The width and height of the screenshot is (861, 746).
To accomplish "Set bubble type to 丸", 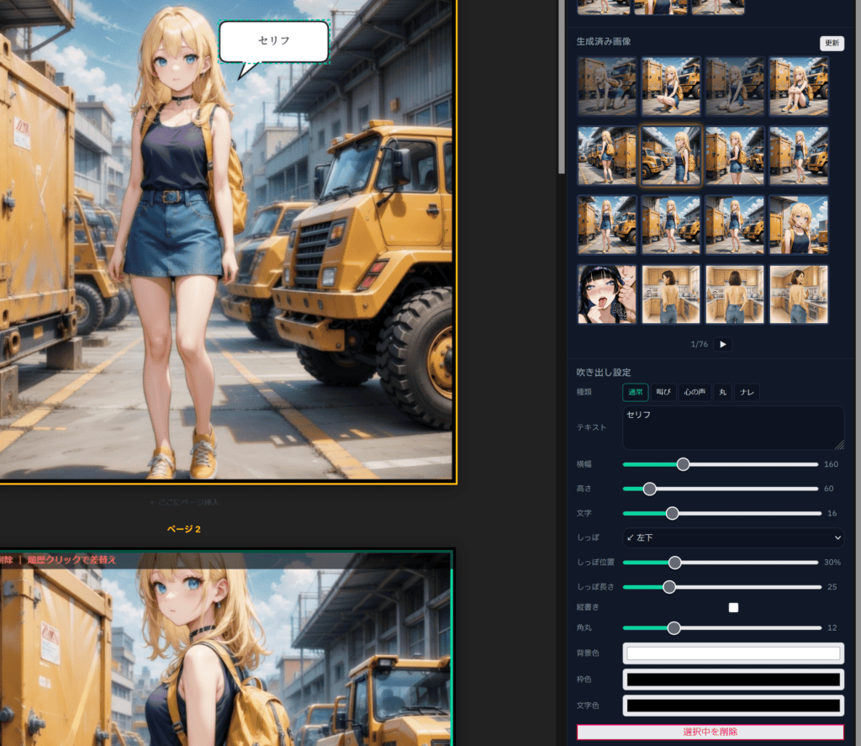I will tap(722, 392).
